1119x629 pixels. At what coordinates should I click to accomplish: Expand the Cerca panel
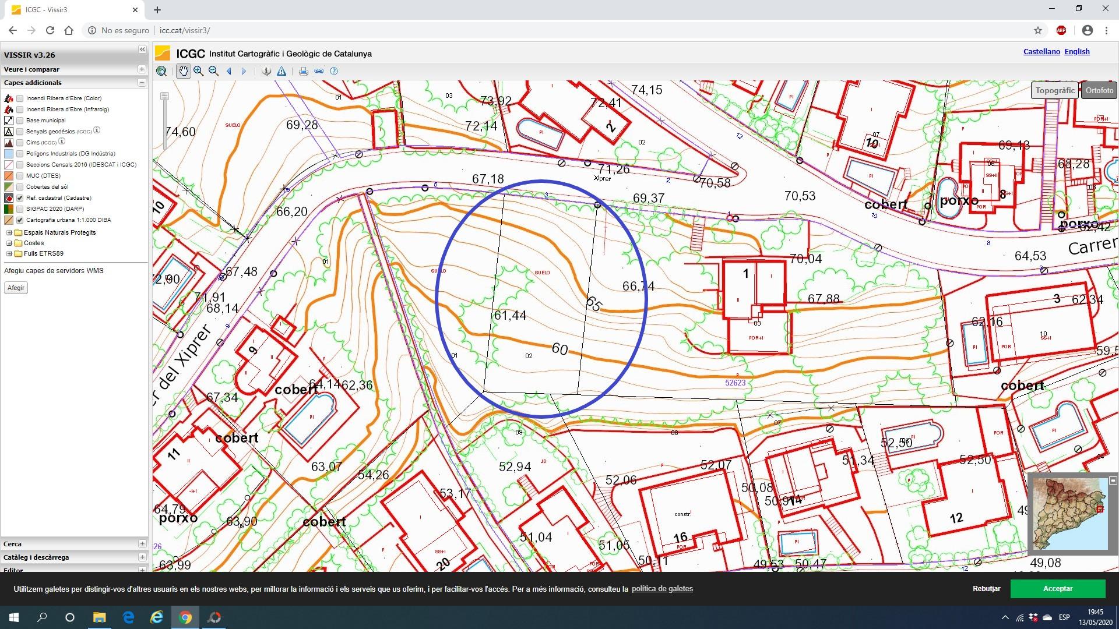click(x=142, y=544)
